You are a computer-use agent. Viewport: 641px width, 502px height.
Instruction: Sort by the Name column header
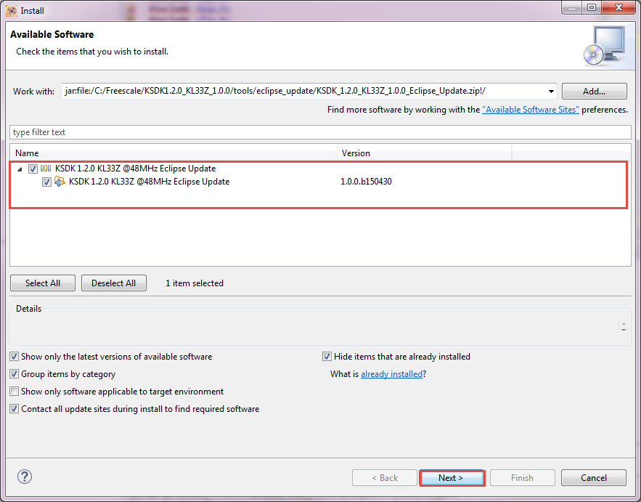(x=173, y=153)
